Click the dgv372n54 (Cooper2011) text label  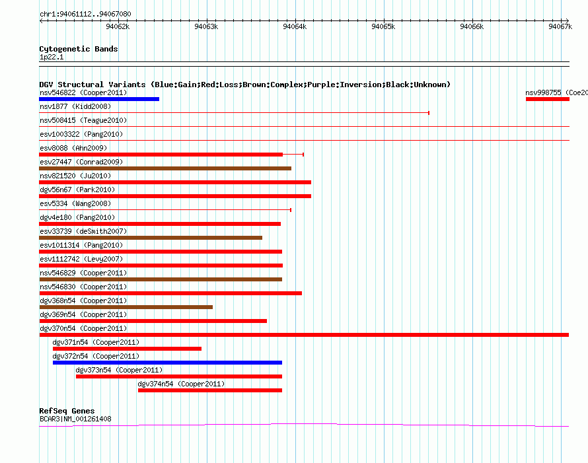coord(96,356)
